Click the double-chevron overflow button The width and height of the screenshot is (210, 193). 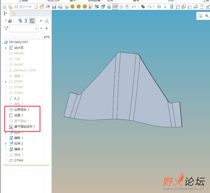click(x=41, y=20)
